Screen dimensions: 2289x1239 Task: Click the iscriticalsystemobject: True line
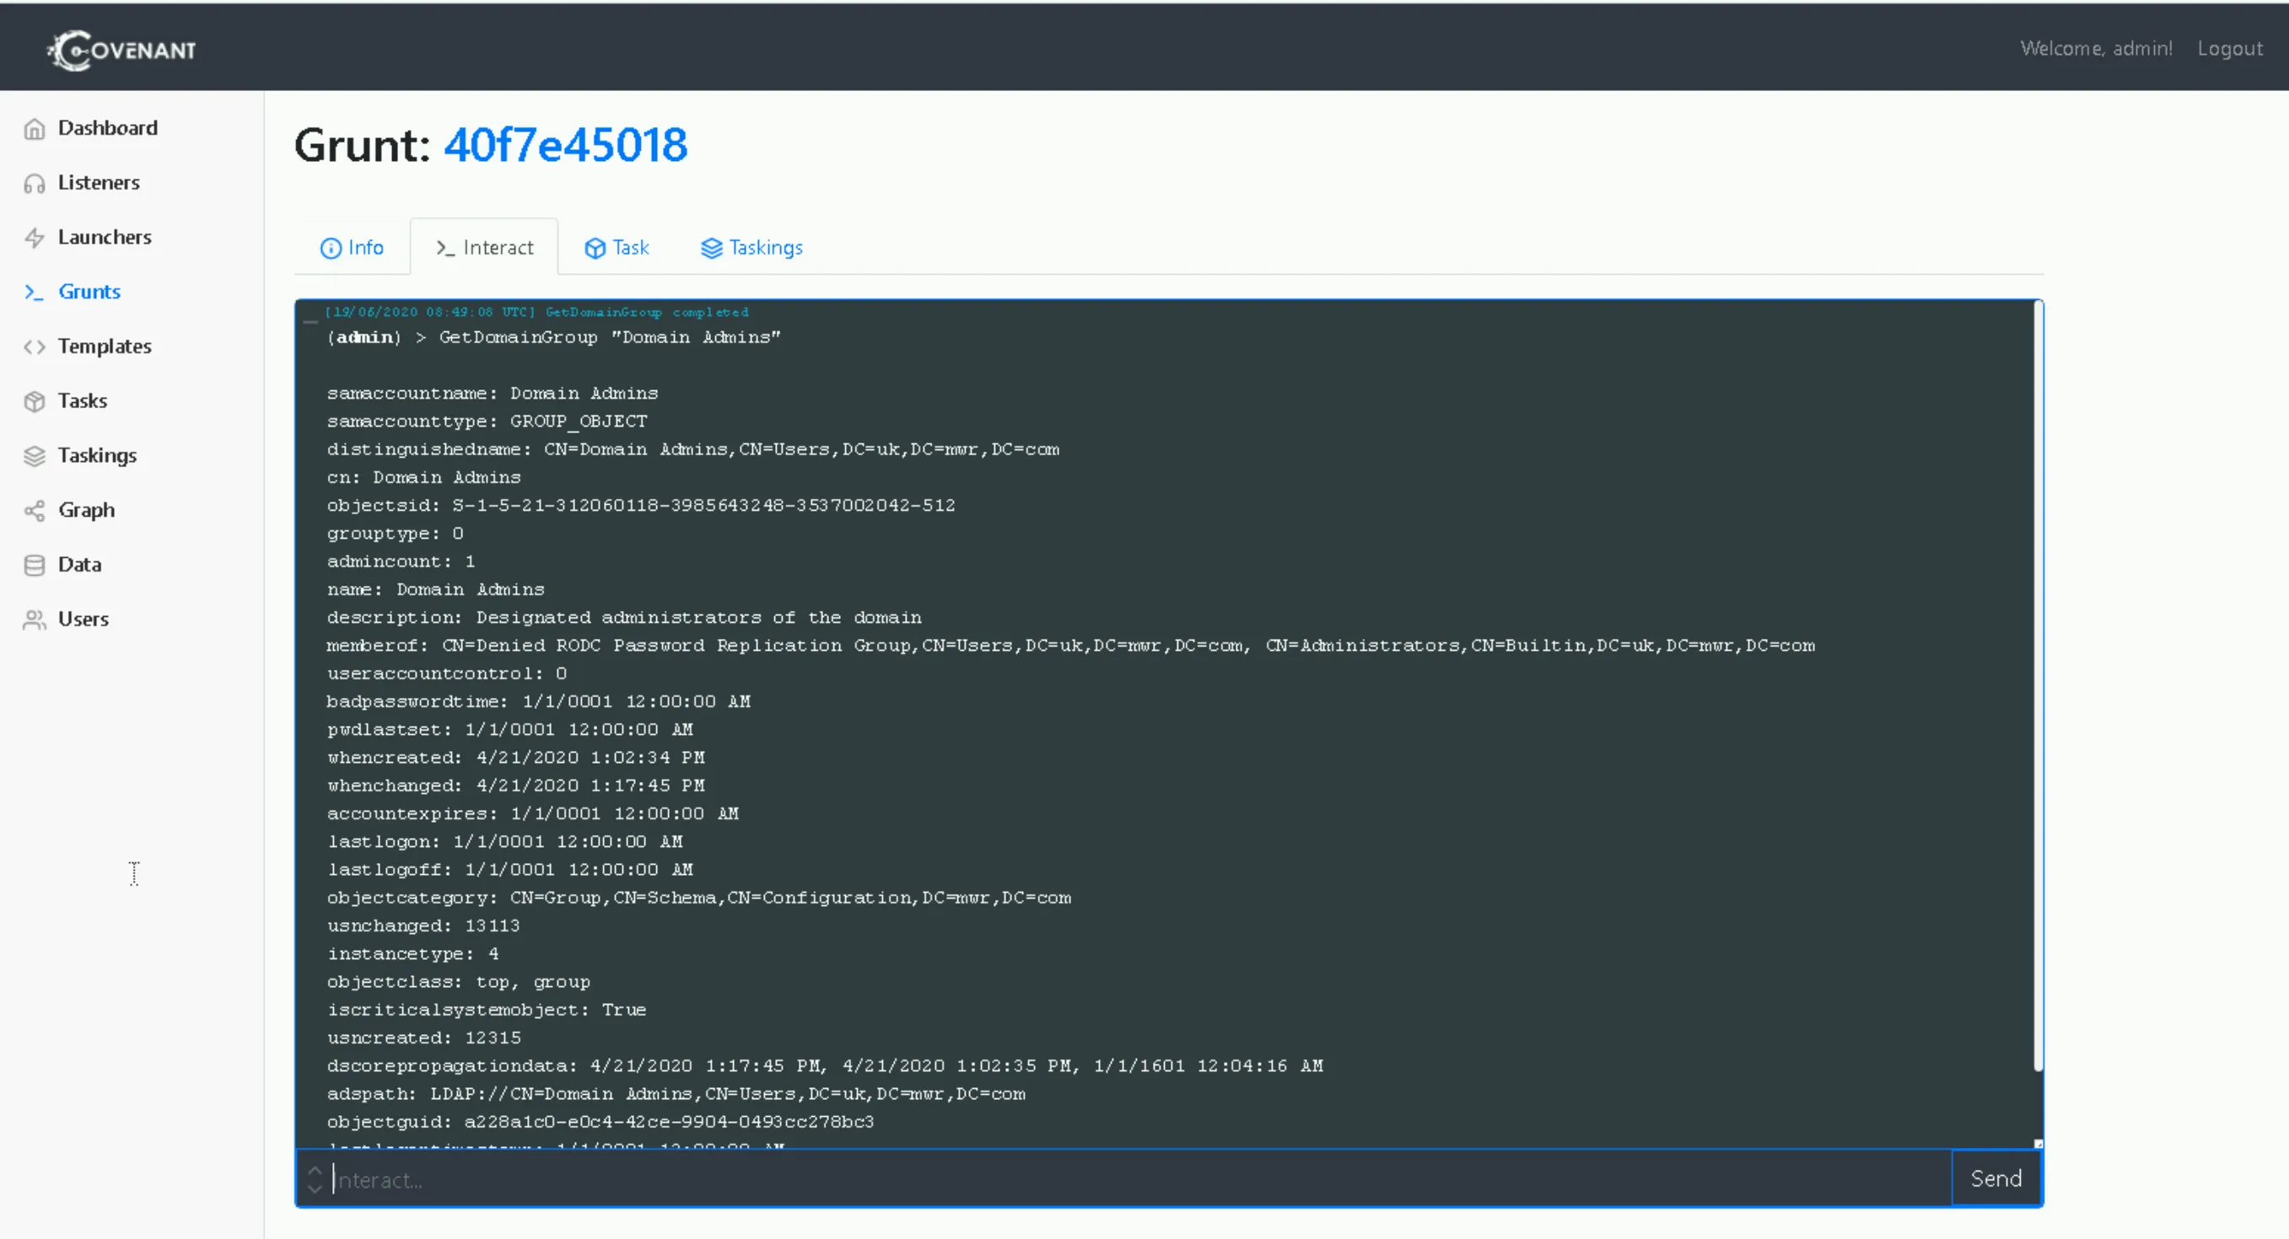pos(486,1010)
